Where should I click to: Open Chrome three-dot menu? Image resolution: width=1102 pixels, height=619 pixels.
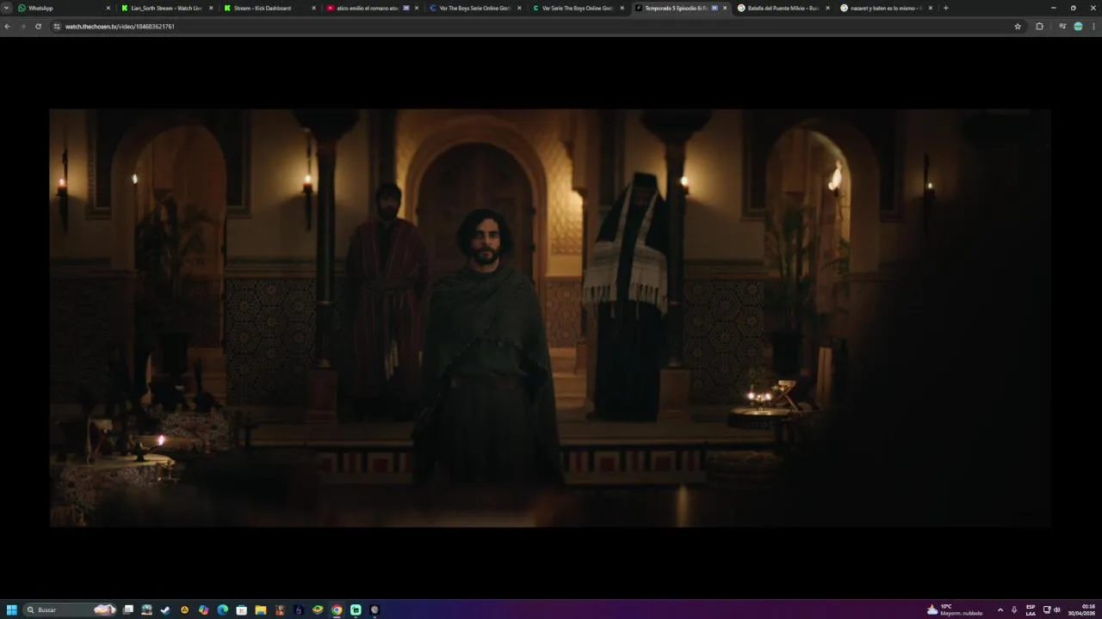[x=1093, y=27]
